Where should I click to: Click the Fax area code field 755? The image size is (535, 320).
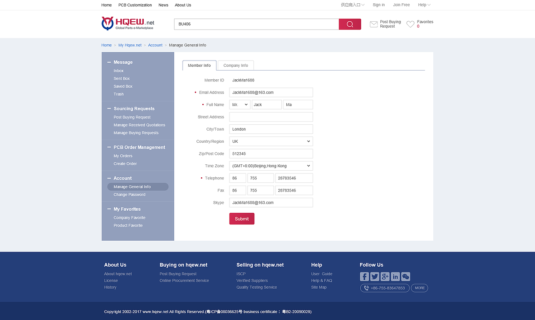pyautogui.click(x=260, y=191)
